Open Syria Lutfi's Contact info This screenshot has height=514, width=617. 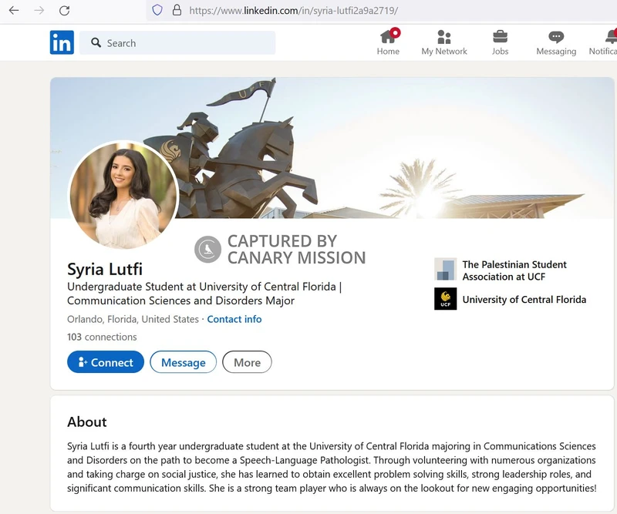coord(234,319)
